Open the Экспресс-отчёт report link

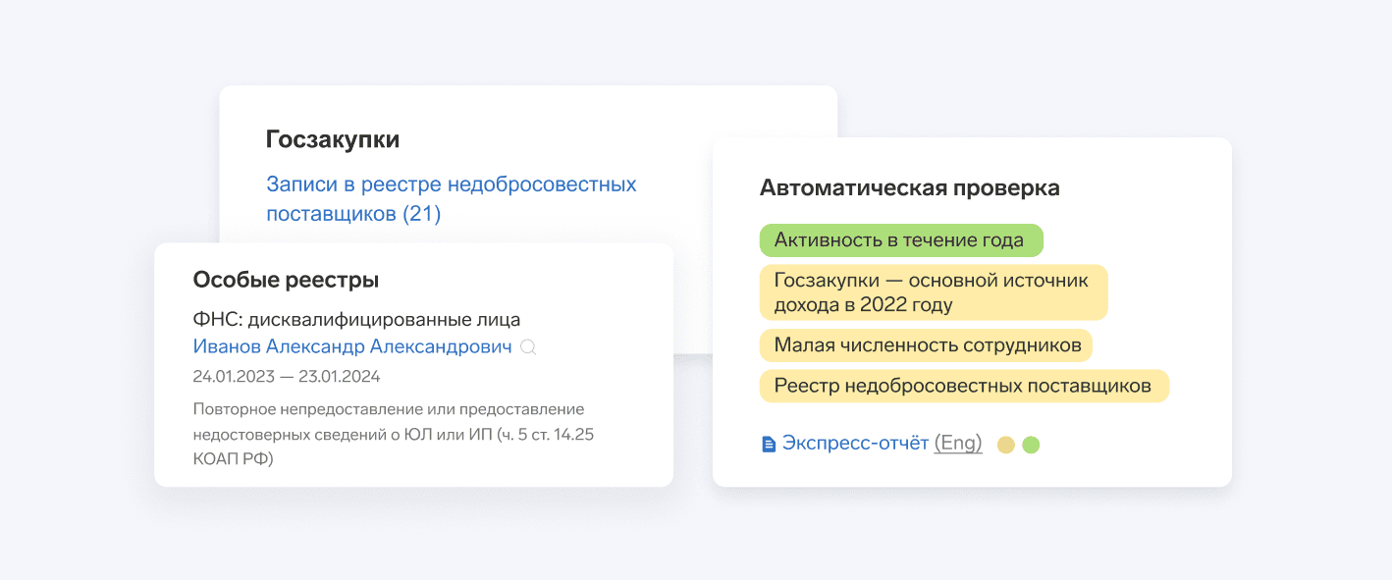coord(855,444)
